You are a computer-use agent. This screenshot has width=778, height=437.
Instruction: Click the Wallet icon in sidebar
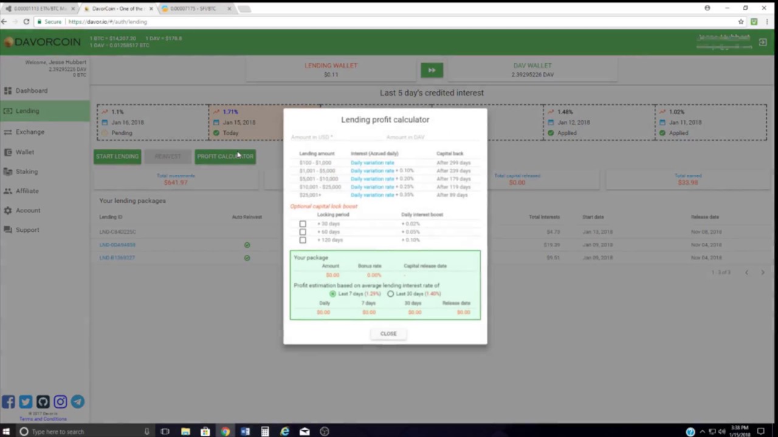[8, 152]
